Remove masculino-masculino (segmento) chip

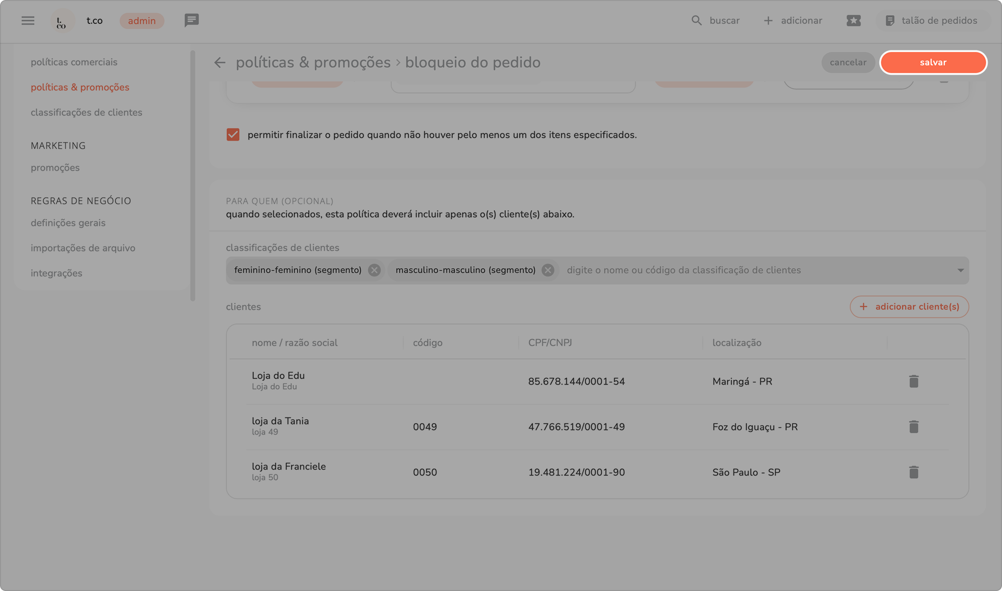coord(548,270)
